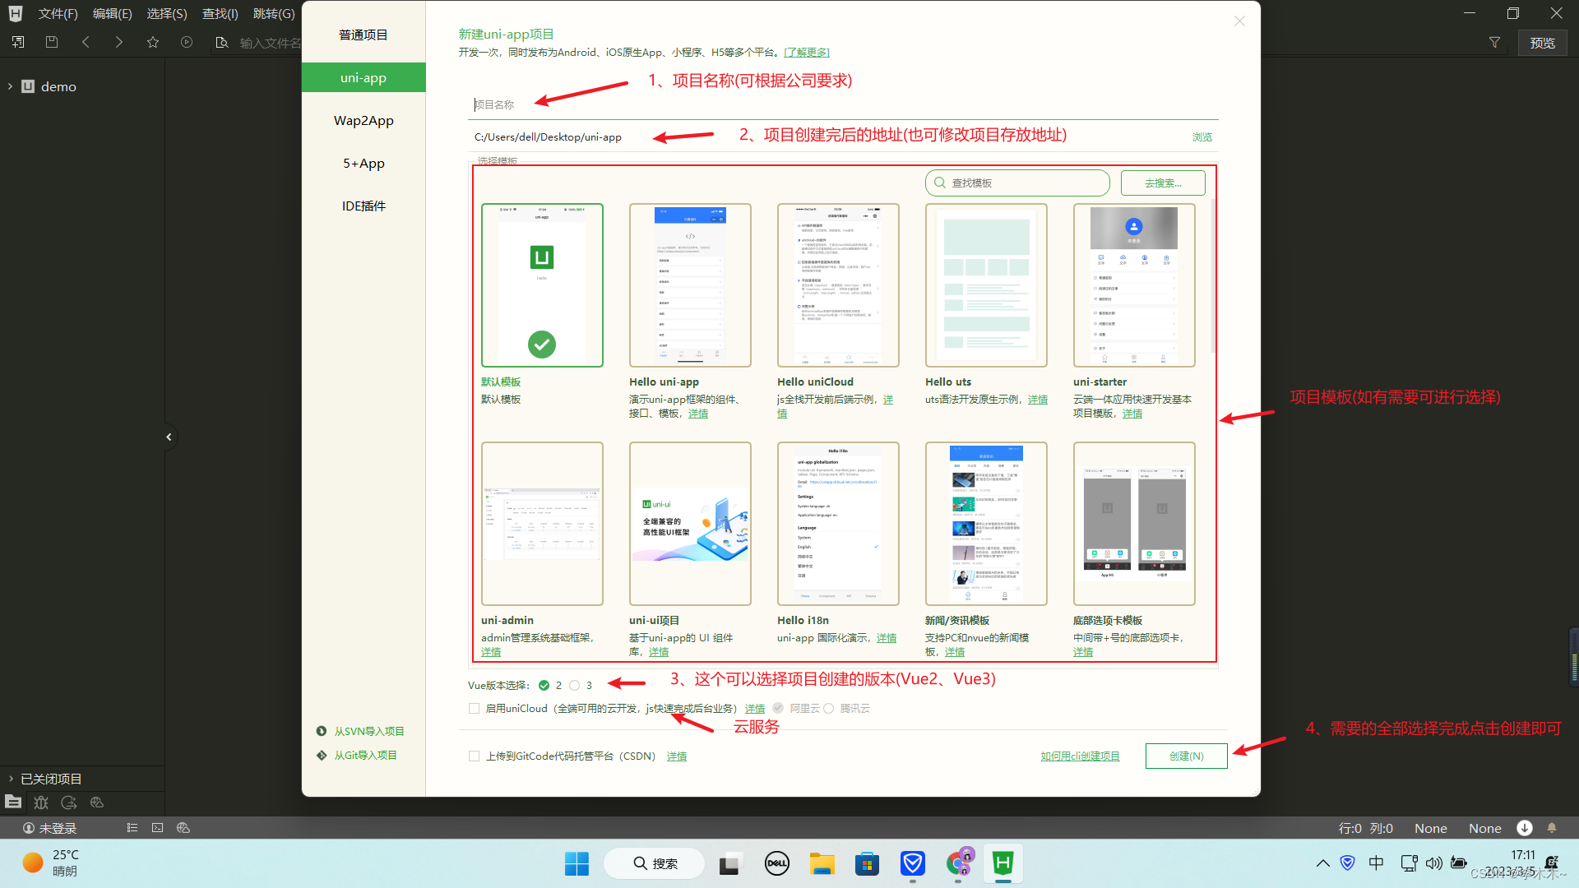Viewport: 1579px width, 888px height.
Task: Click the notification bell in status bar
Action: [x=1552, y=828]
